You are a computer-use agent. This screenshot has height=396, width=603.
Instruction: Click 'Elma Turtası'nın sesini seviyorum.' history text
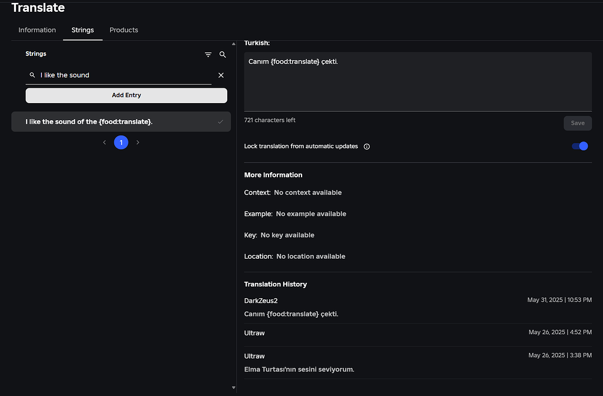299,369
